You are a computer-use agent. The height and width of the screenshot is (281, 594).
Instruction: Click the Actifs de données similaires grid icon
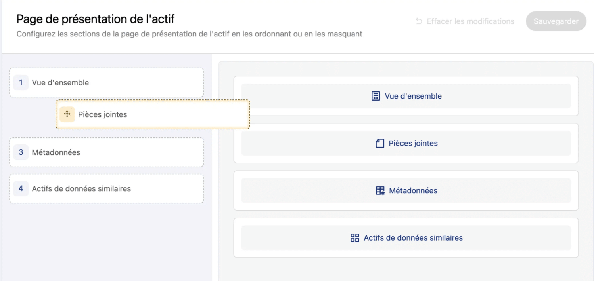354,238
